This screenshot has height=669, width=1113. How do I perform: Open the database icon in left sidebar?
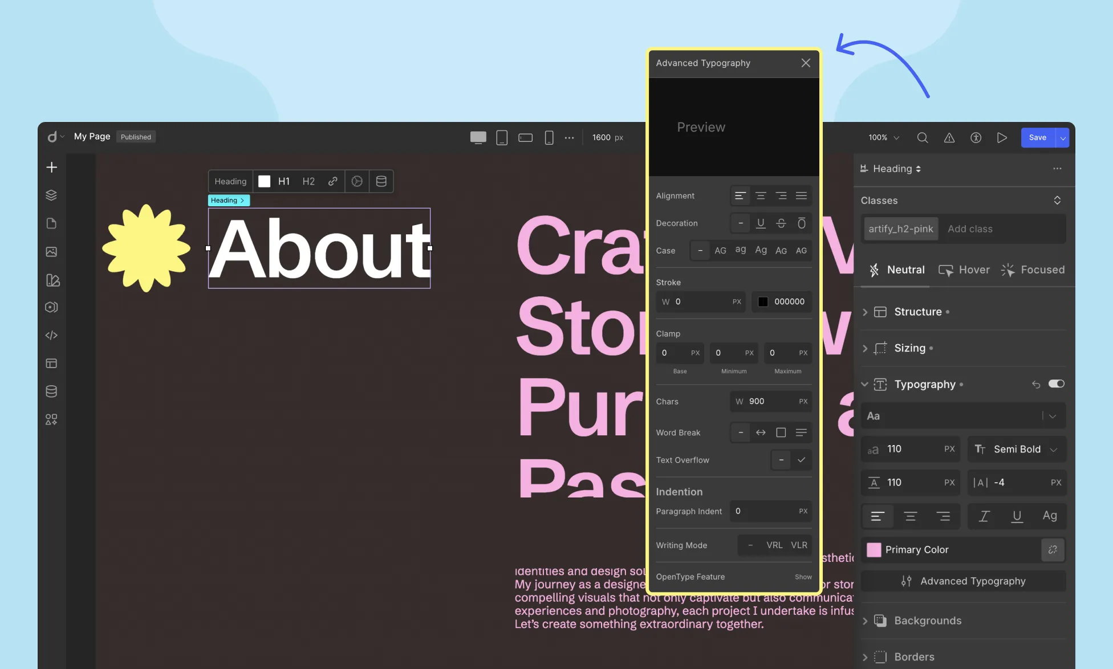point(51,391)
